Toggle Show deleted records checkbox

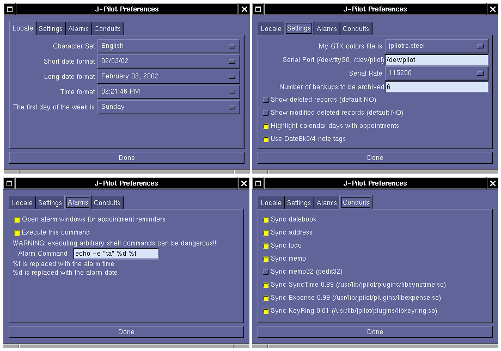point(266,100)
